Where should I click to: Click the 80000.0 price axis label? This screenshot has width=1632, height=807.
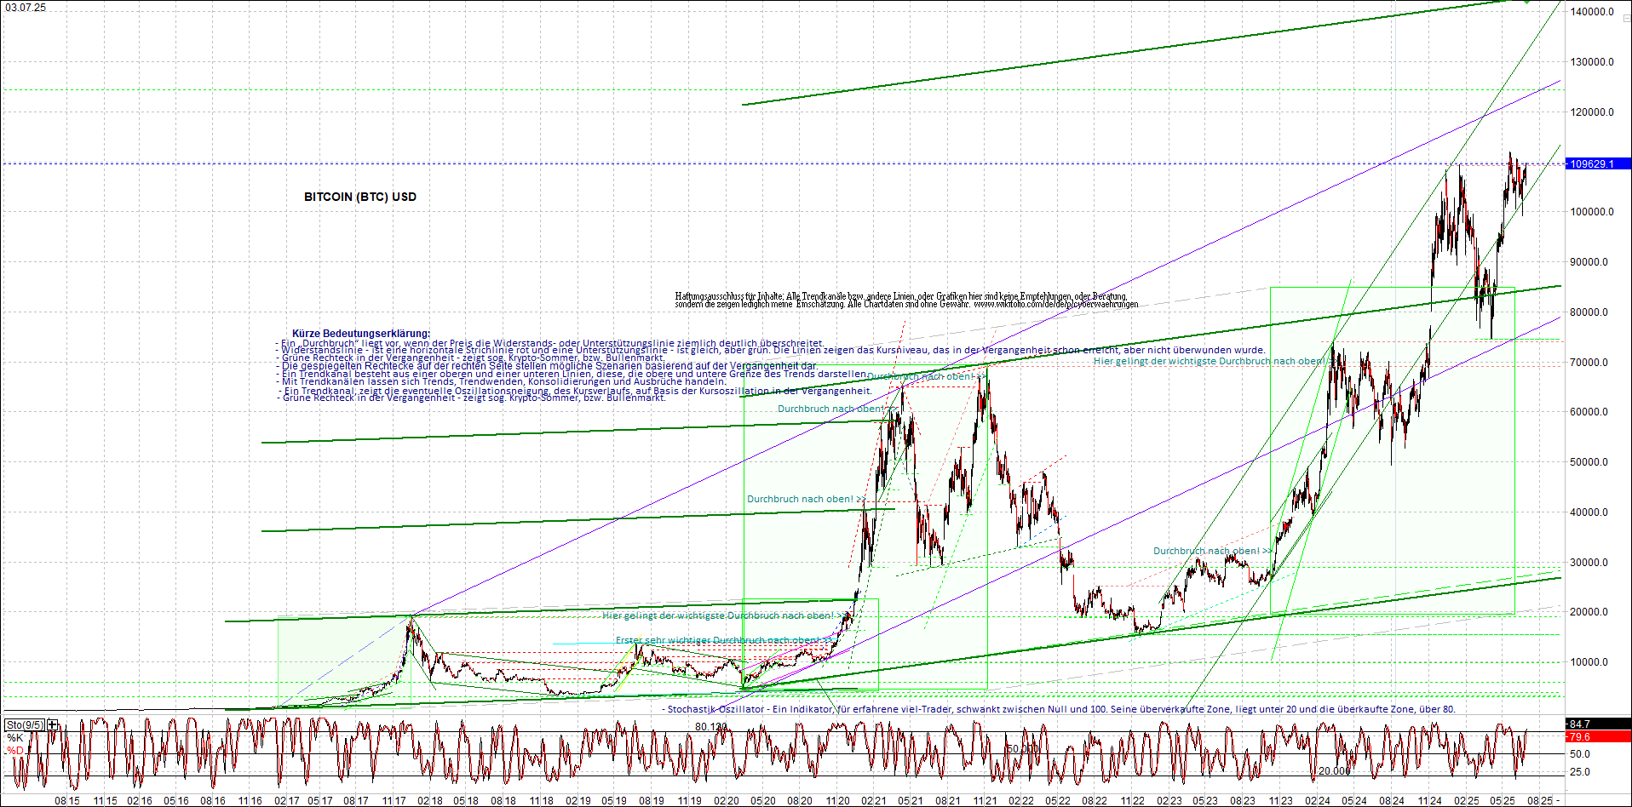1589,312
